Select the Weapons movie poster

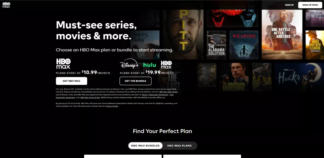(x=244, y=45)
